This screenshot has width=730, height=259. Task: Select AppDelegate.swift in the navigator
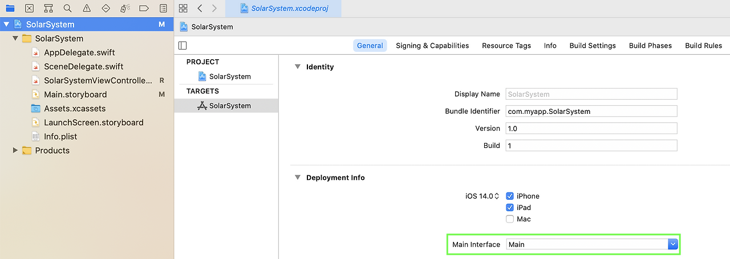(79, 52)
